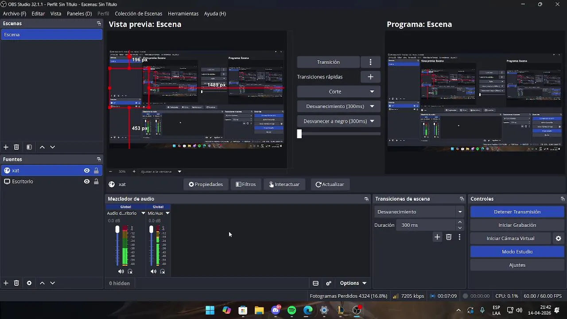The height and width of the screenshot is (319, 567).
Task: Move selected source up in Fuentes
Action: pyautogui.click(x=42, y=283)
